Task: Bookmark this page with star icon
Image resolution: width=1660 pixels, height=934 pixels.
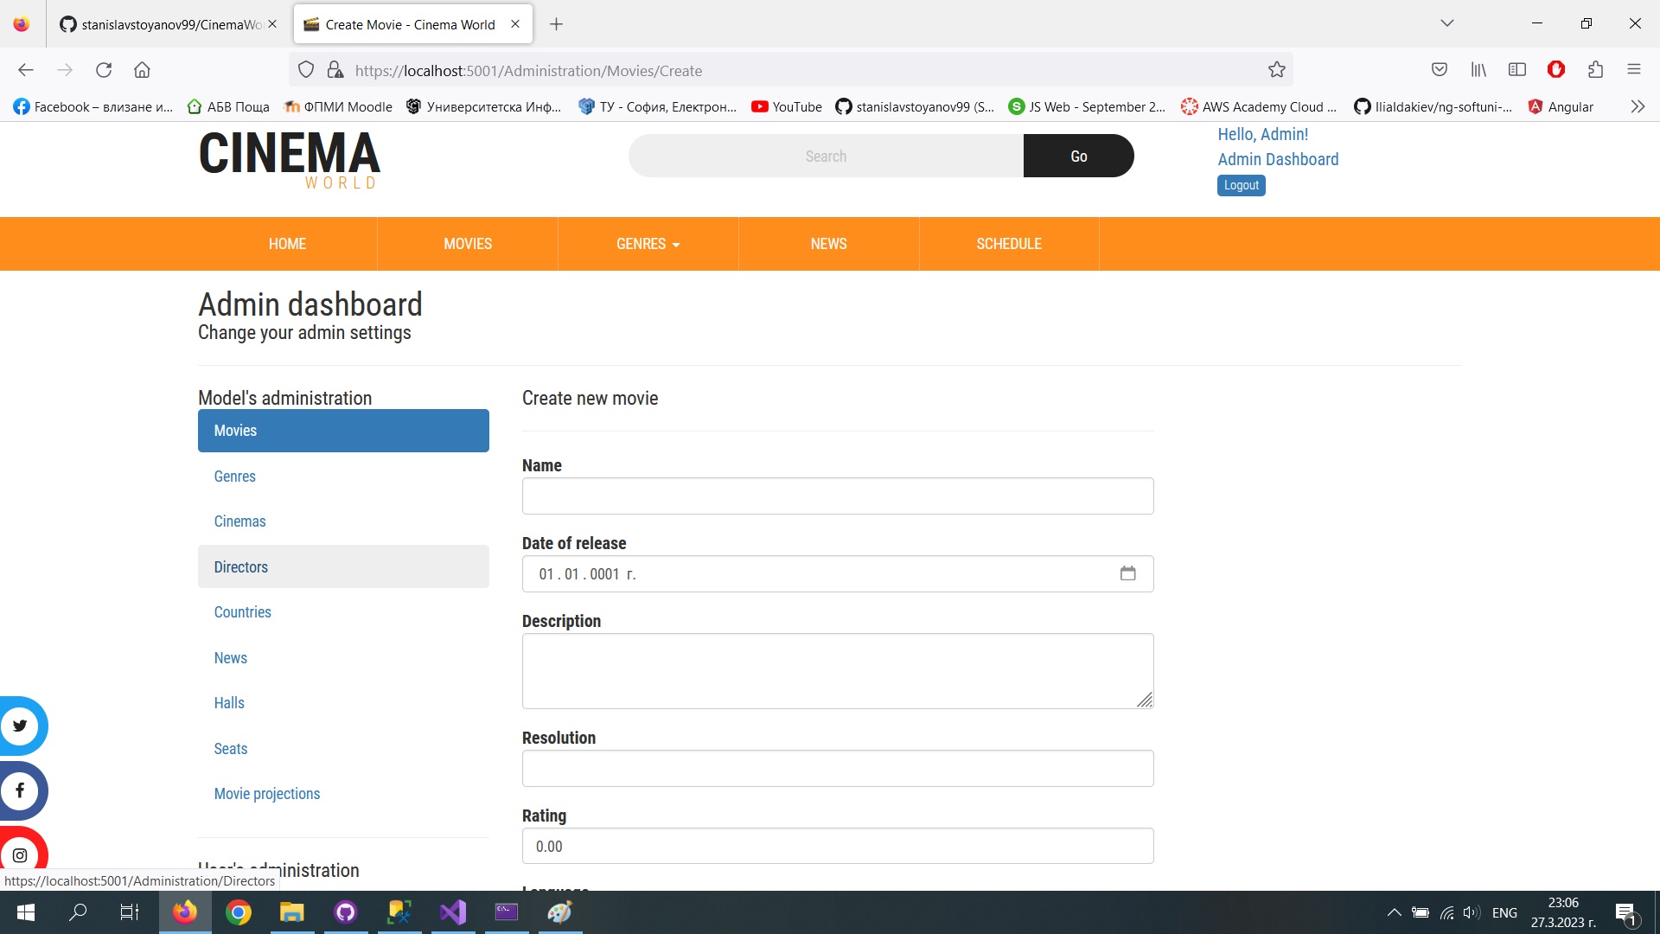Action: tap(1277, 70)
